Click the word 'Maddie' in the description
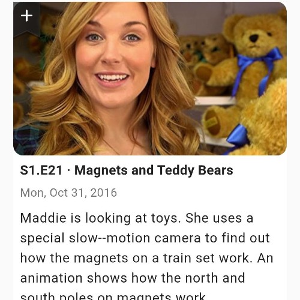The width and height of the screenshot is (300, 300). 43,218
